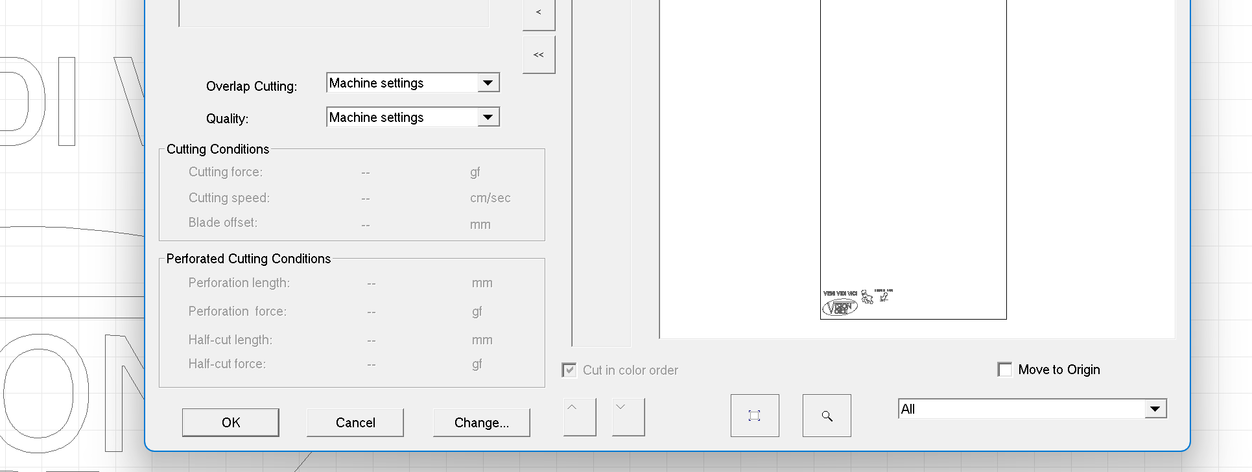Click the empty list box at top left
Viewport: 1252px width, 472px height.
pyautogui.click(x=333, y=13)
